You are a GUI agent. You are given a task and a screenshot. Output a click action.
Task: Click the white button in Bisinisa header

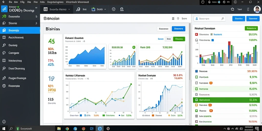163,29
